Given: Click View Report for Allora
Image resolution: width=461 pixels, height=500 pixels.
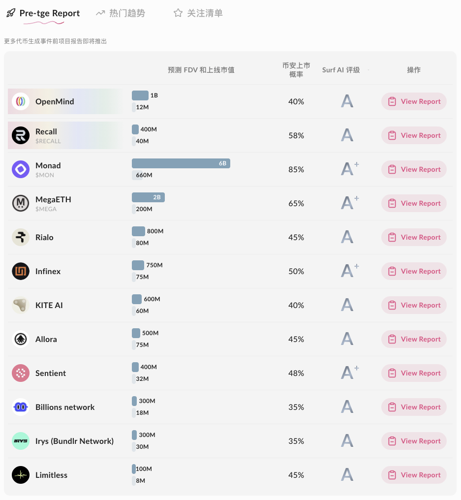Looking at the screenshot, I should [x=414, y=339].
